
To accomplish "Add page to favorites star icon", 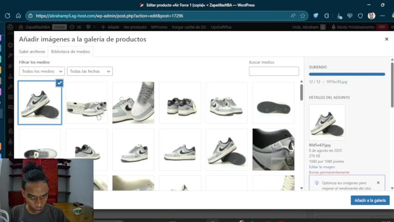I will point(302,16).
